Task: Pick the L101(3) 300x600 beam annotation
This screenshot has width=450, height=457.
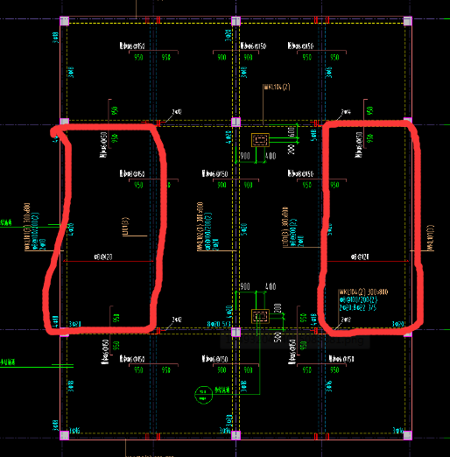Action: click(285, 228)
